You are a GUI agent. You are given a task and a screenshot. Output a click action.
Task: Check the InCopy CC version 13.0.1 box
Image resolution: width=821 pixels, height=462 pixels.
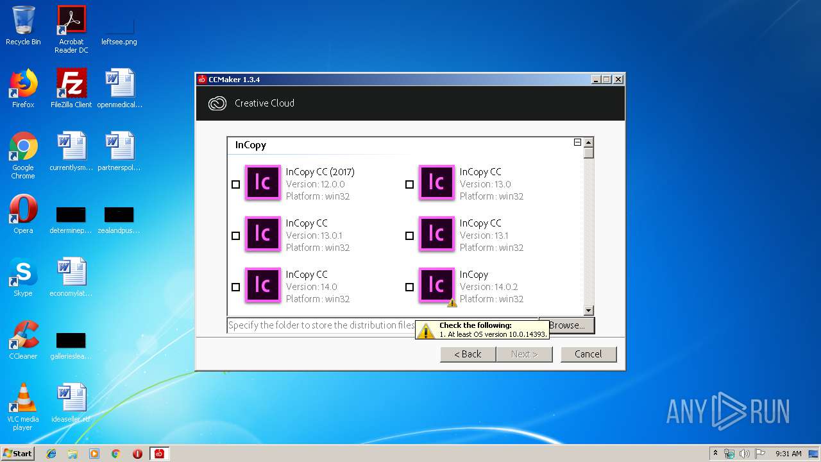[x=235, y=235]
